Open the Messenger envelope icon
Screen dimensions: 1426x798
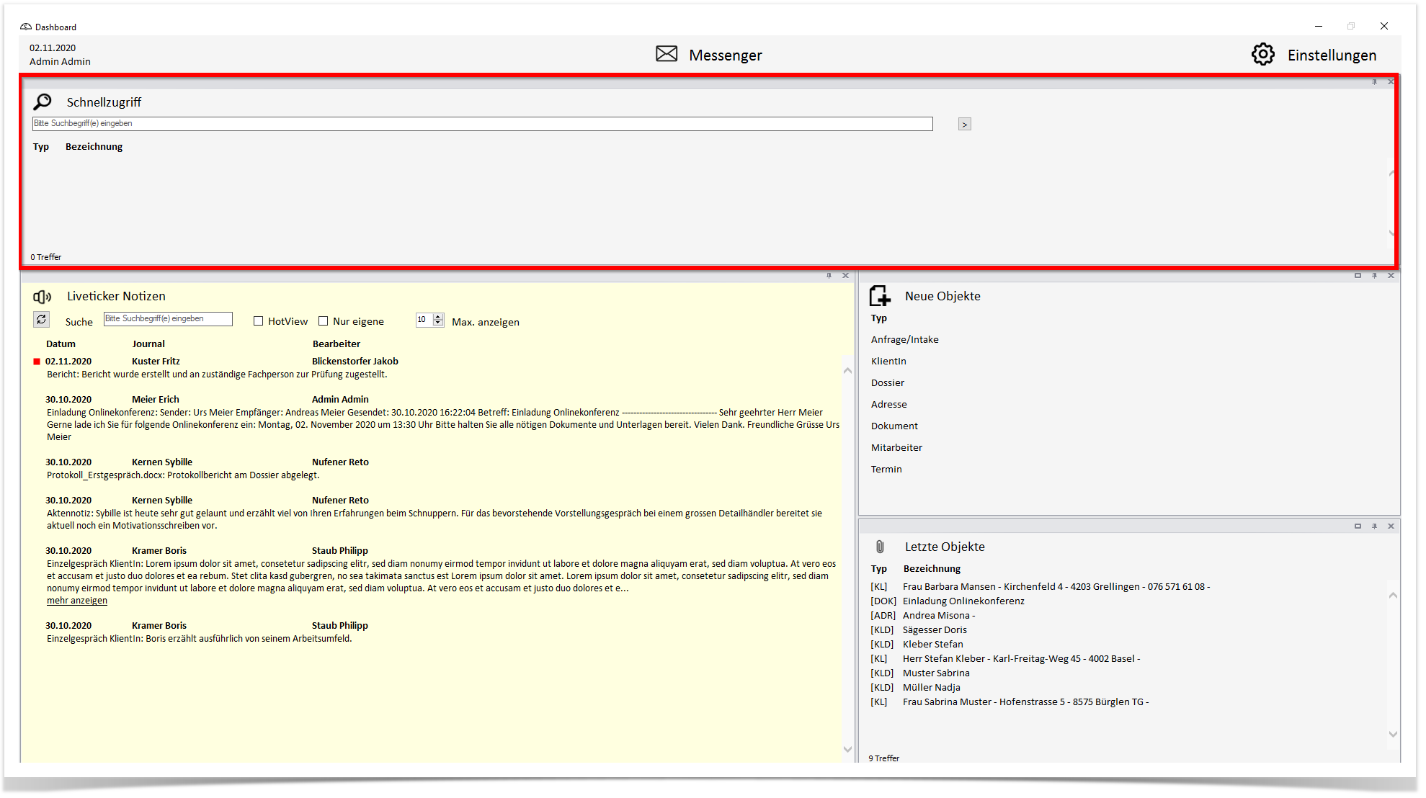(667, 54)
